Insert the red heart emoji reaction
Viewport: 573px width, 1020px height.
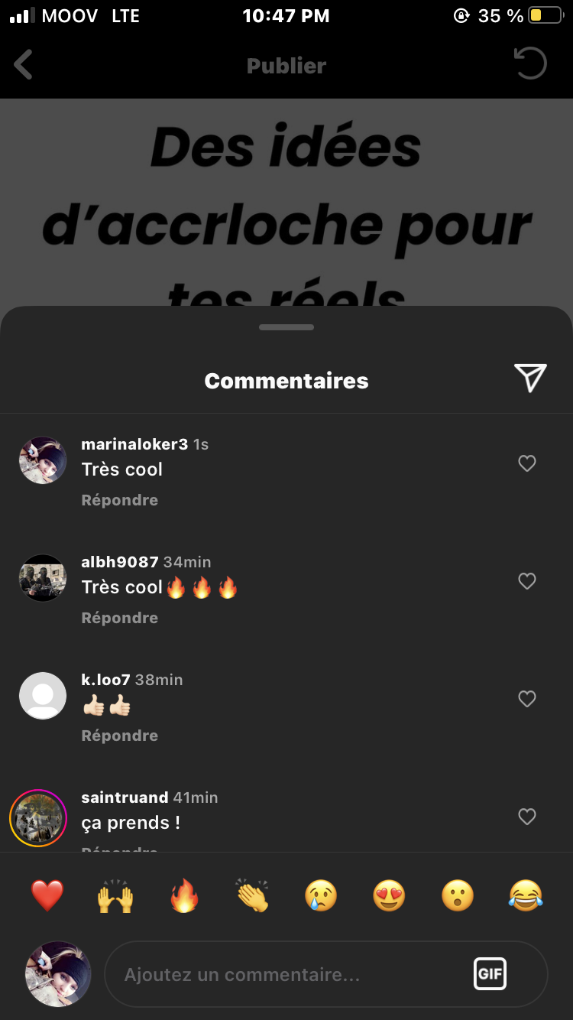click(x=47, y=895)
